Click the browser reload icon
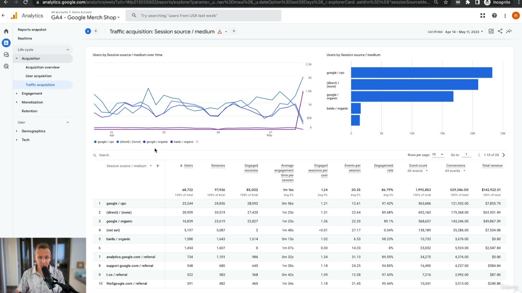Viewport: 522px width, 293px height. (25, 2)
